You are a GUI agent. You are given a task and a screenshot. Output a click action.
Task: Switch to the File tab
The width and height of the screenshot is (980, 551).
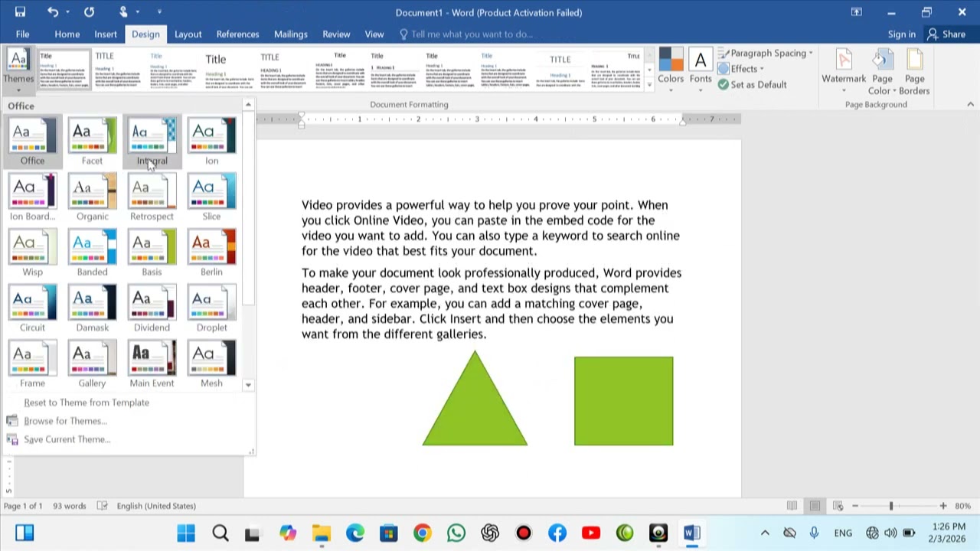tap(23, 34)
